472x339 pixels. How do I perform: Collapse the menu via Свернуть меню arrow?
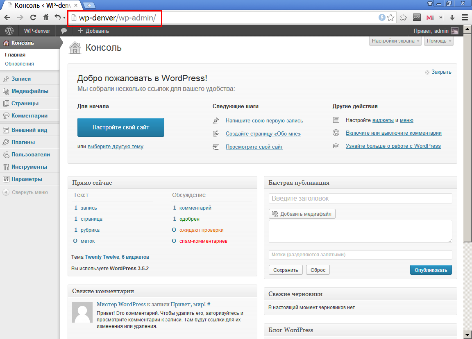pos(6,192)
